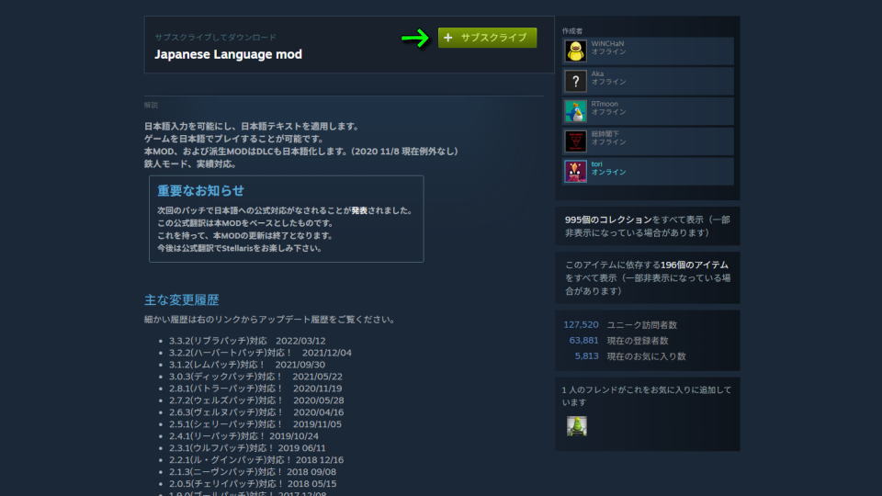882x496 pixels.
Task: Click changelog entry 3.2.2 2021/12/04
Action: coord(260,353)
